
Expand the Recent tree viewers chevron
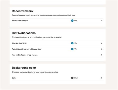[101, 20]
